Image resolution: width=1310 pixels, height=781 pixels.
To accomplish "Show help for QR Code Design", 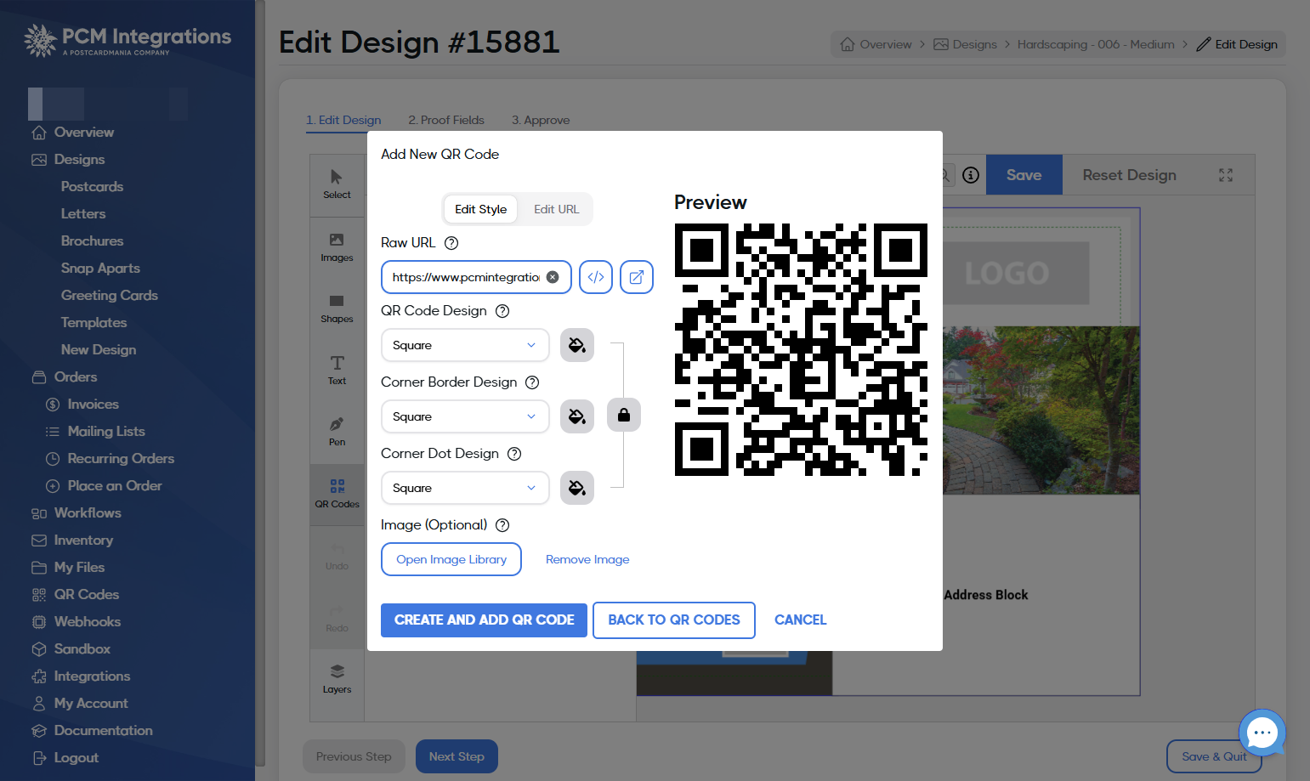I will click(x=502, y=311).
